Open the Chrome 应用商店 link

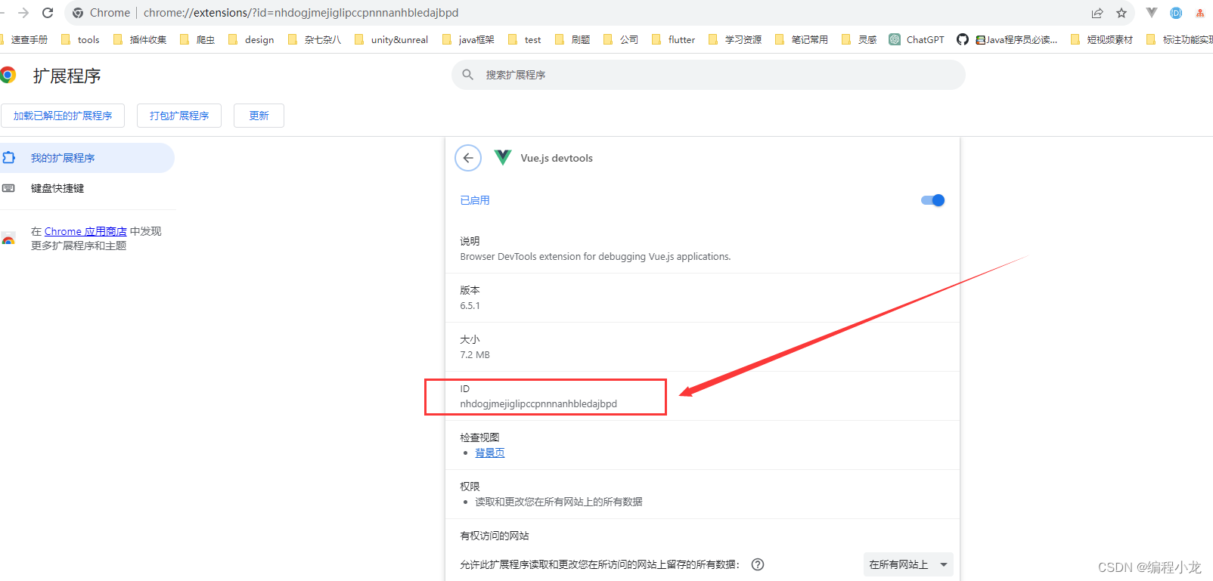[85, 231]
